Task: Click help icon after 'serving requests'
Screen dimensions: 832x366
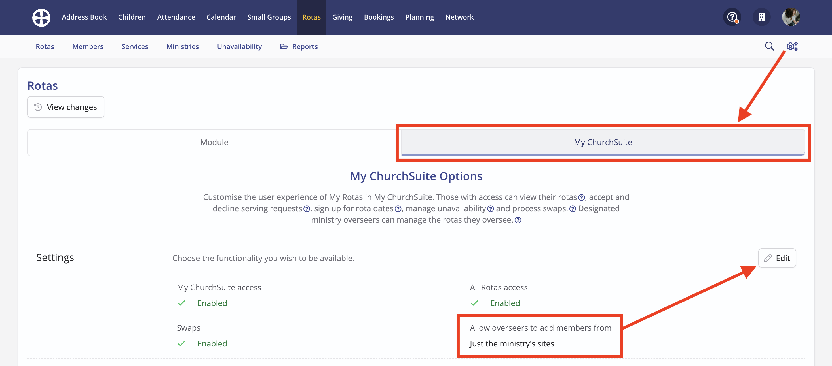Action: coord(307,209)
